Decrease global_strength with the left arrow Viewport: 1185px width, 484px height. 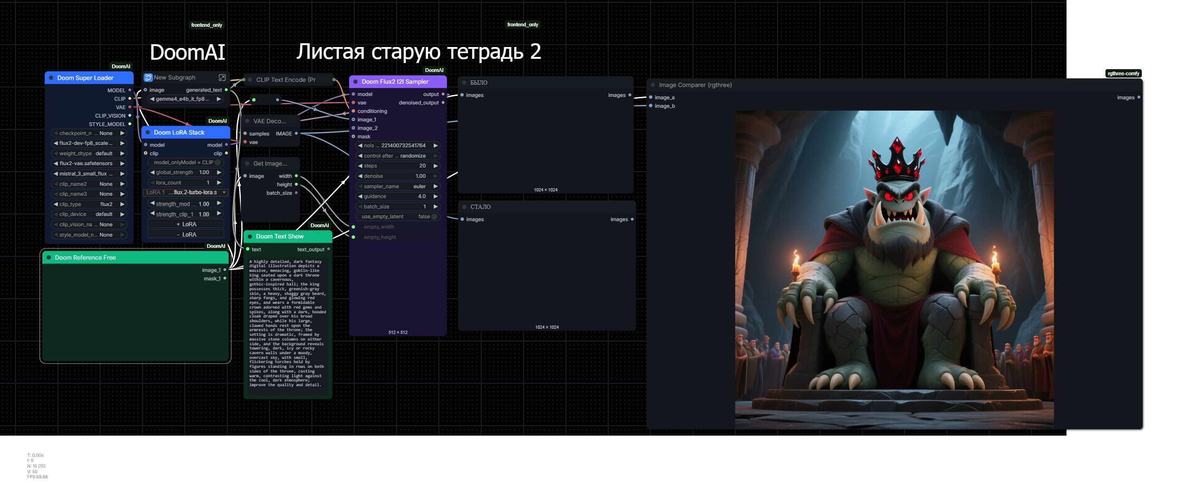[x=152, y=173]
